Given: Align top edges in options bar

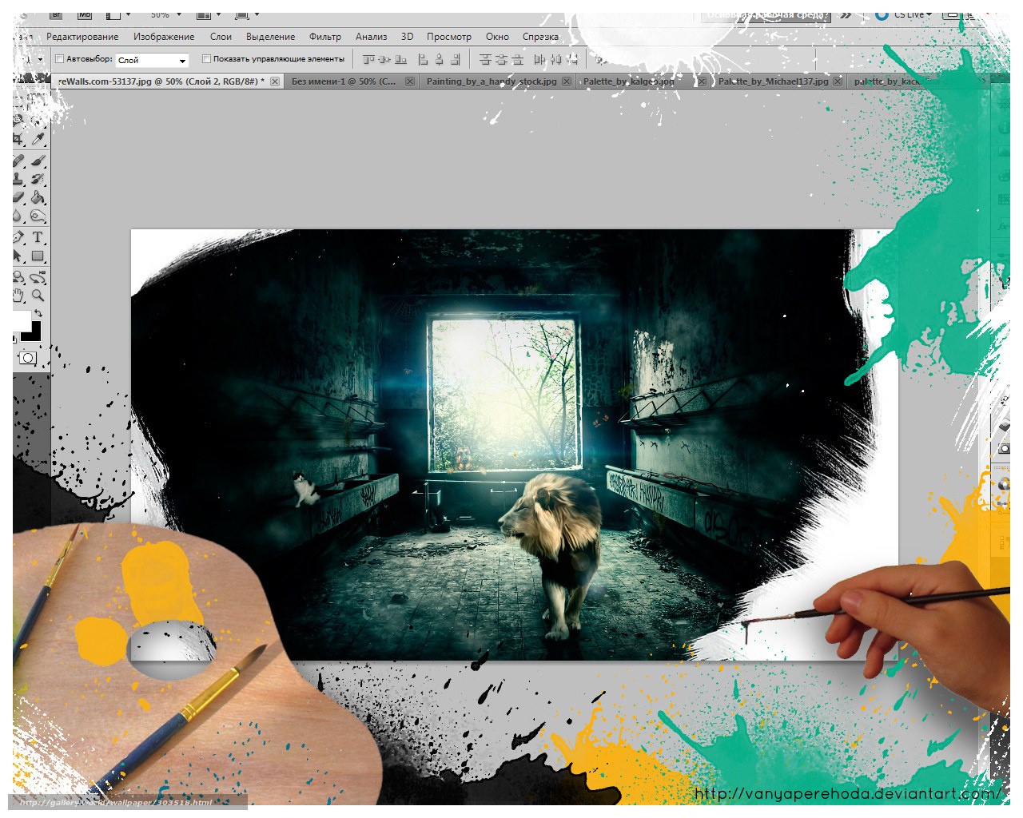Looking at the screenshot, I should coord(368,59).
